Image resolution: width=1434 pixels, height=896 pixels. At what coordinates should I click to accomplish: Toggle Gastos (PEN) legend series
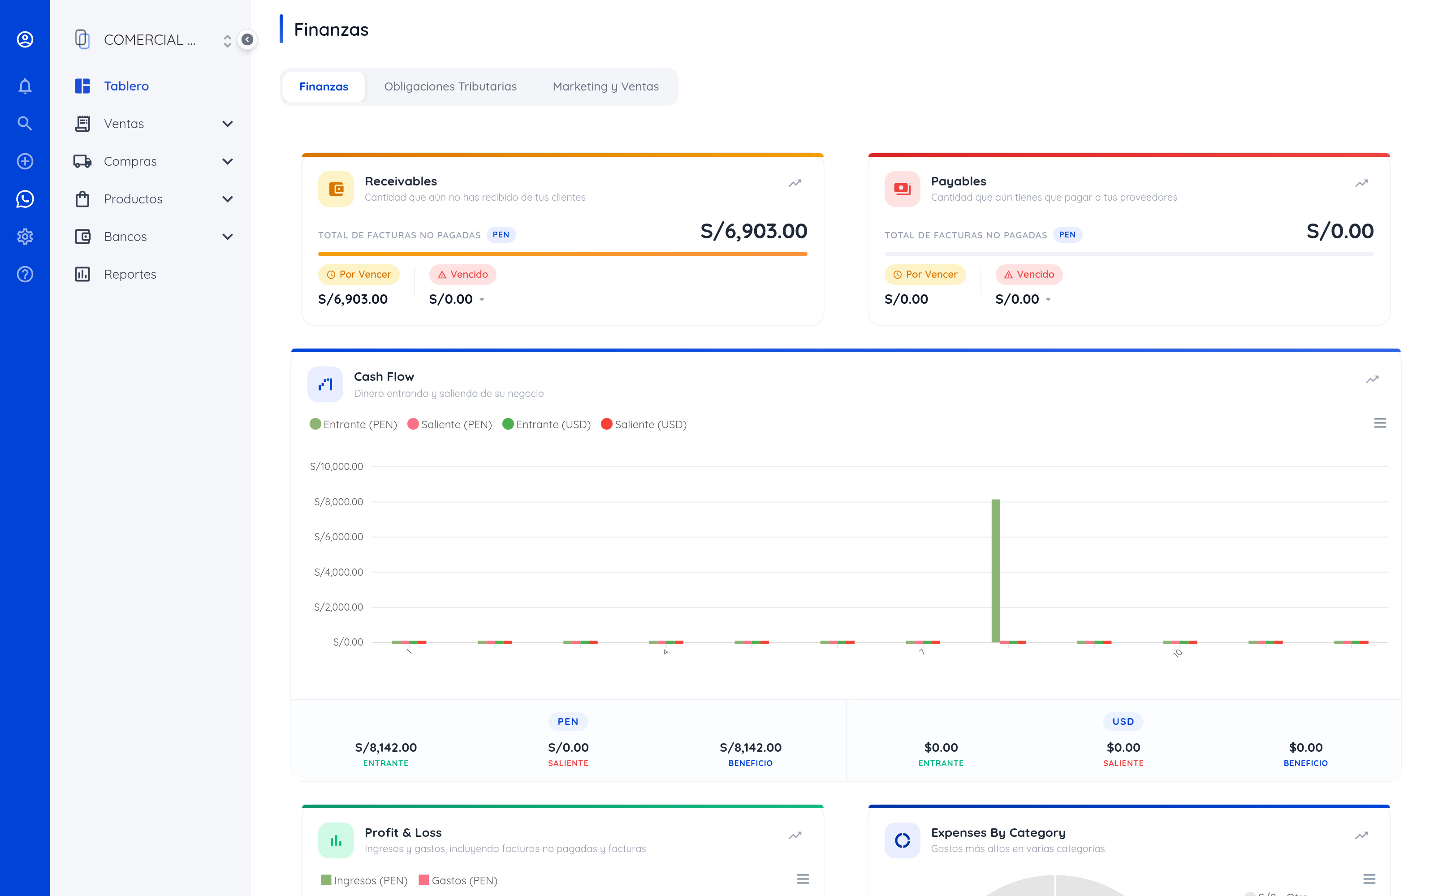click(458, 881)
